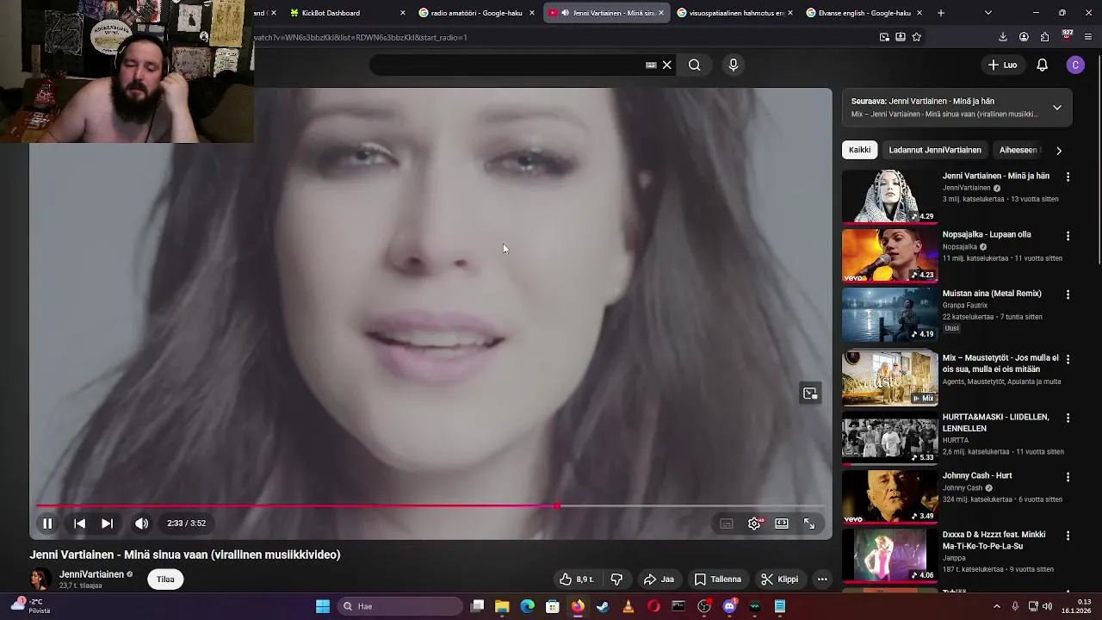Open Windows Start menu
The height and width of the screenshot is (620, 1102).
pos(323,606)
